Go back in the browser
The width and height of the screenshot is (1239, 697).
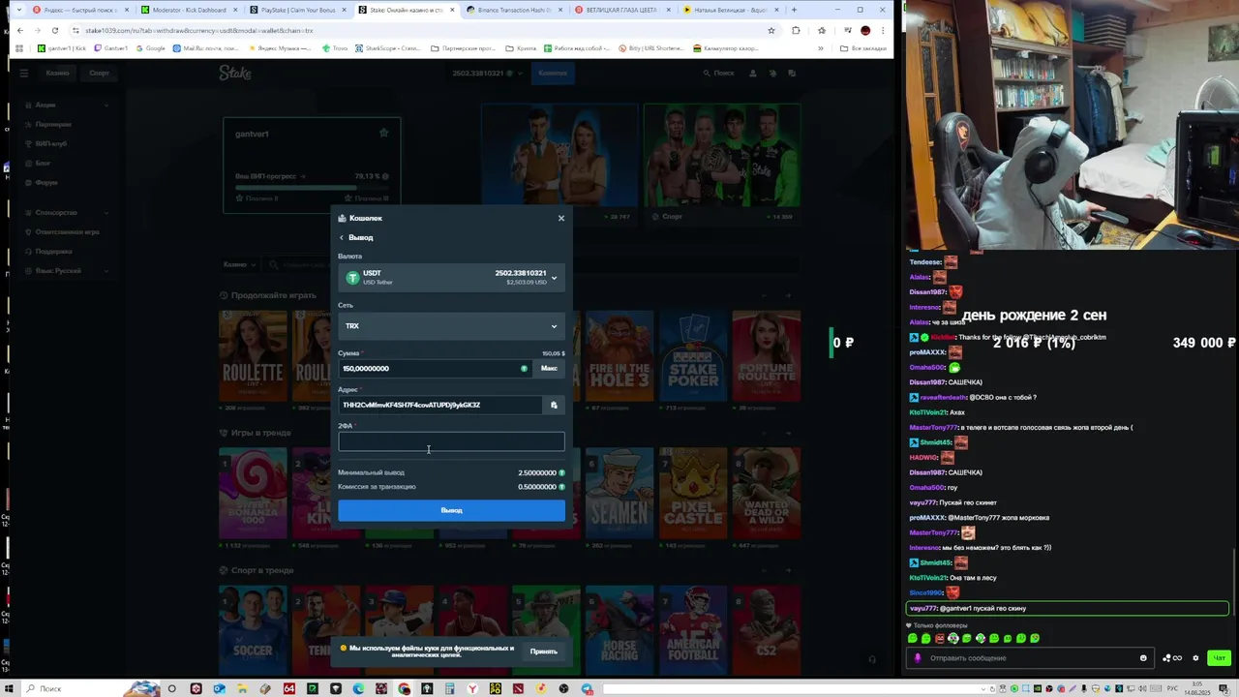19,30
